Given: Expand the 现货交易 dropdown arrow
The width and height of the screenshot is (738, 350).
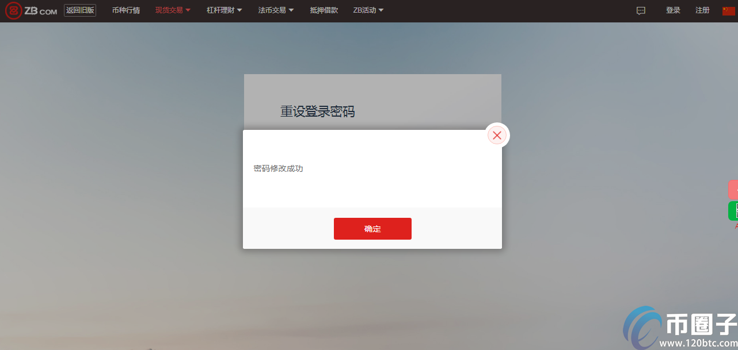Looking at the screenshot, I should tap(188, 10).
